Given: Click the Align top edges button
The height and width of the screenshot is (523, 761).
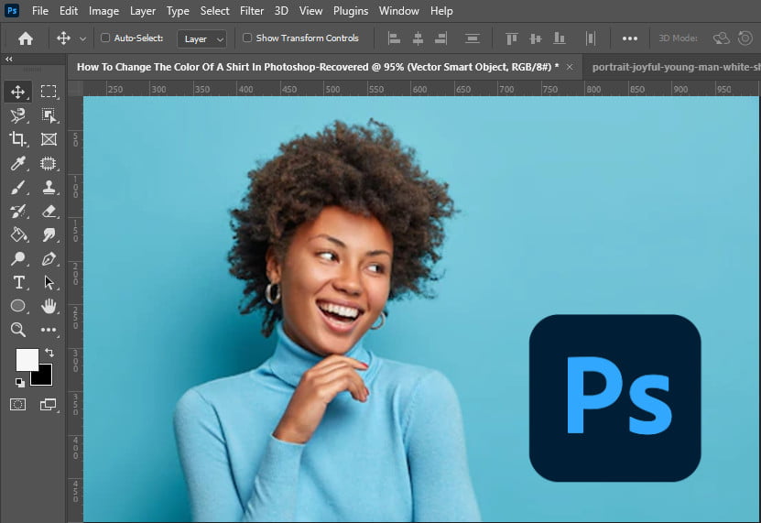Looking at the screenshot, I should coord(512,38).
